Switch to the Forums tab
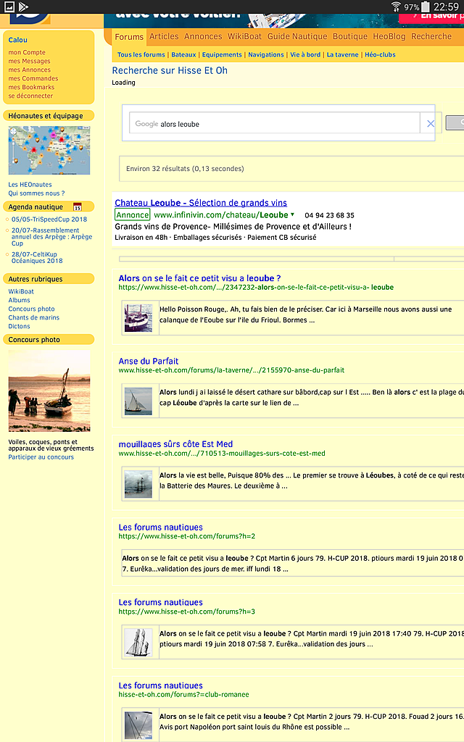 [129, 36]
